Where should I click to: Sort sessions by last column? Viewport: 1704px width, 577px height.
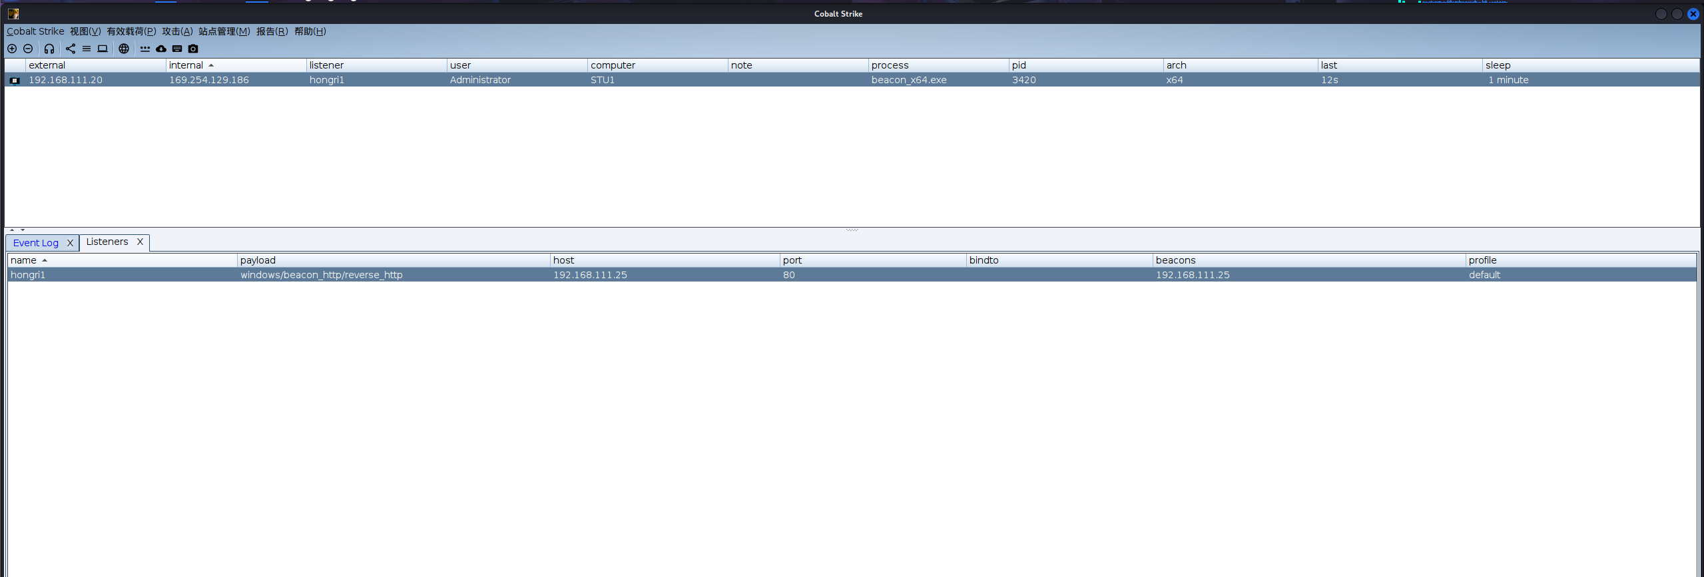[x=1400, y=65]
